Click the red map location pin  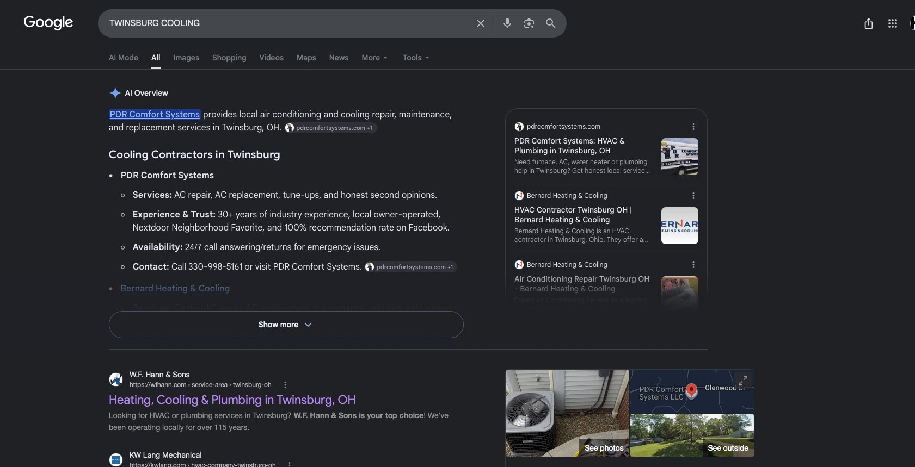click(692, 391)
